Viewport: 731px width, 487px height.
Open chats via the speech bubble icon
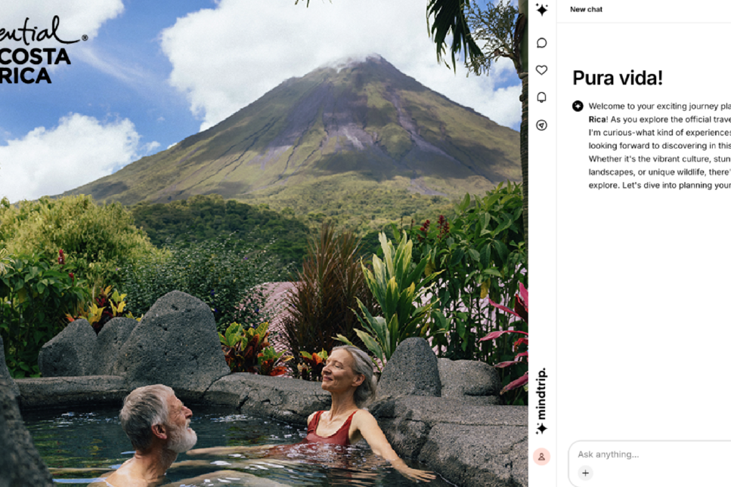pos(542,43)
